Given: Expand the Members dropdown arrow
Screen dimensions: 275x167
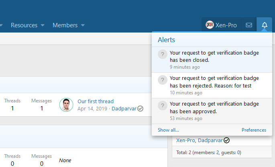Looking at the screenshot, I should click(83, 25).
